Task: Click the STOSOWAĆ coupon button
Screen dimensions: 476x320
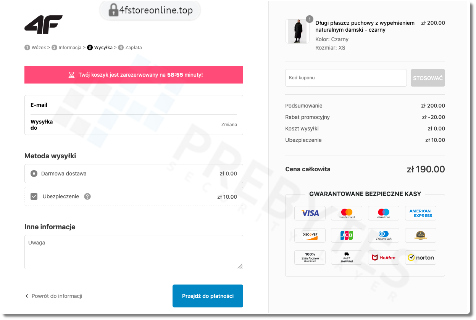Action: [428, 78]
